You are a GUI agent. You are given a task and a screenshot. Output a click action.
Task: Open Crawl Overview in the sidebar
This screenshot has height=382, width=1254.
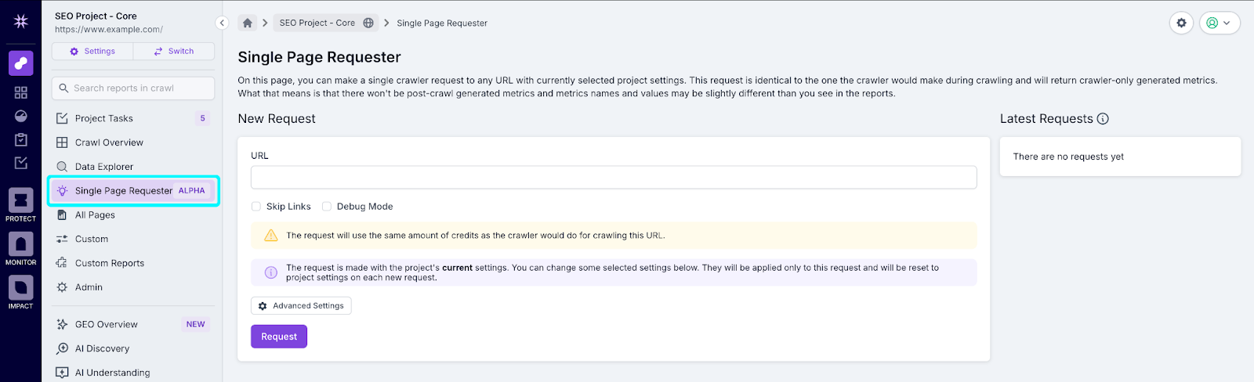coord(109,142)
